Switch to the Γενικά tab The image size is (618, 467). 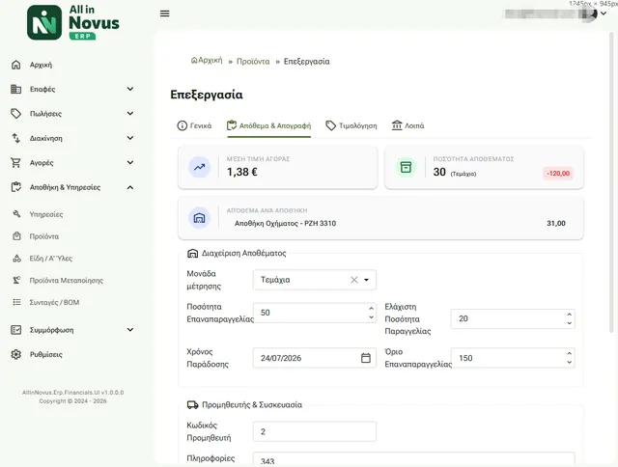pos(194,126)
